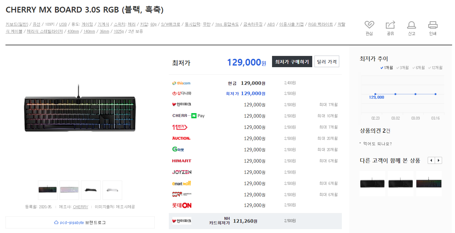Click the 먹어도 되나요? product comment
The image size is (455, 233).
tap(378, 144)
